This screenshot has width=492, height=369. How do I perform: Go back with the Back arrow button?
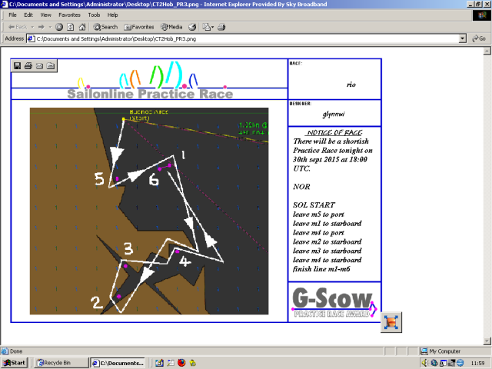coord(18,27)
